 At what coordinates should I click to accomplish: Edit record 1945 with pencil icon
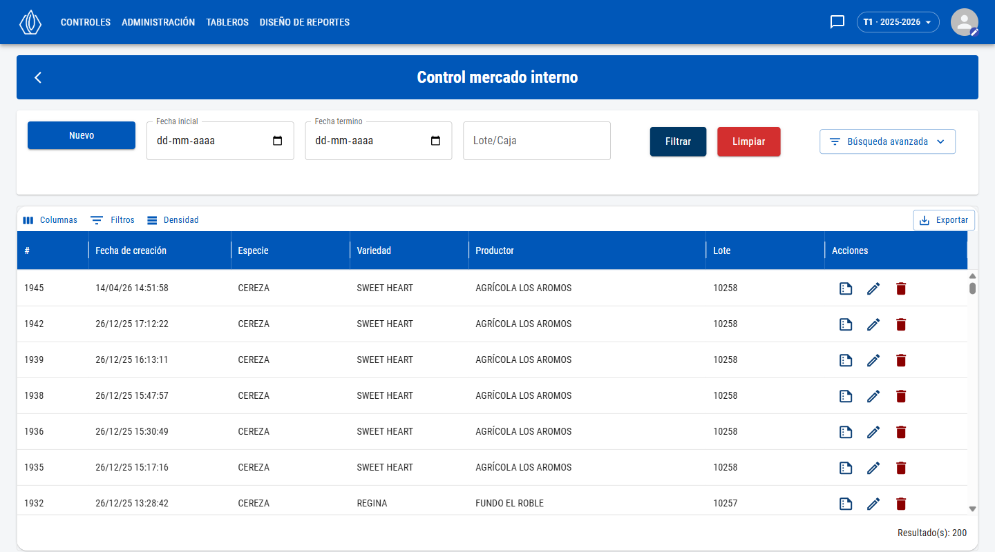(873, 288)
